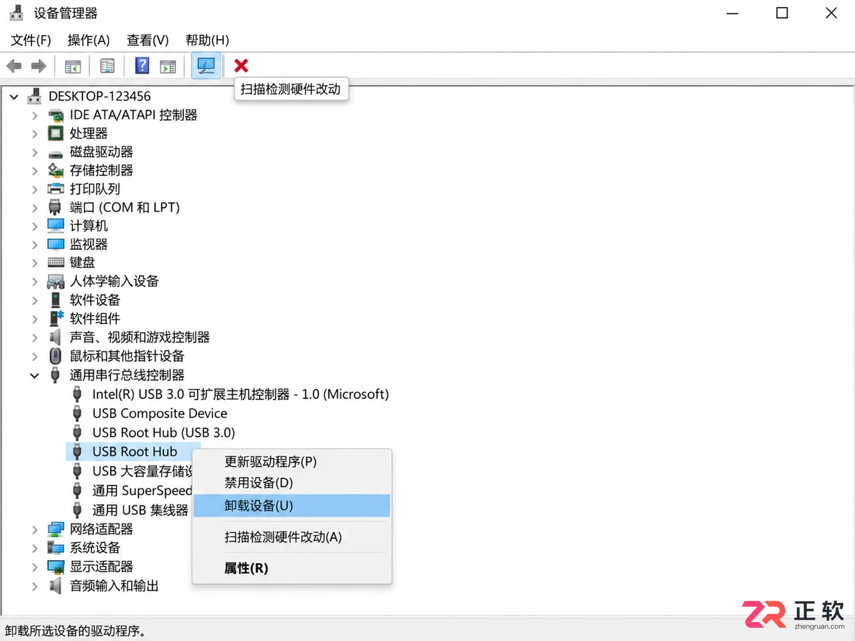Click the Ports (COM and LPT) icon
The image size is (855, 641).
(x=55, y=207)
